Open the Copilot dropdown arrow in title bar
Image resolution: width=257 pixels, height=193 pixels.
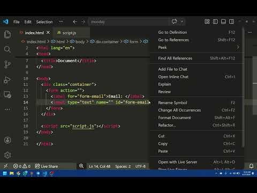pos(182,21)
